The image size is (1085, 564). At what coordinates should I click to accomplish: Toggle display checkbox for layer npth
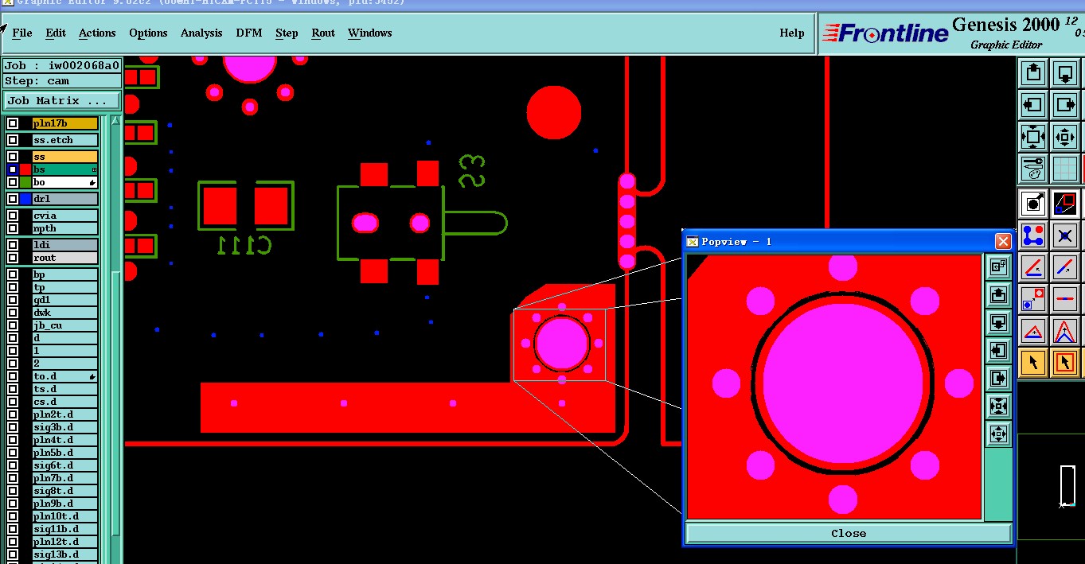(x=13, y=228)
